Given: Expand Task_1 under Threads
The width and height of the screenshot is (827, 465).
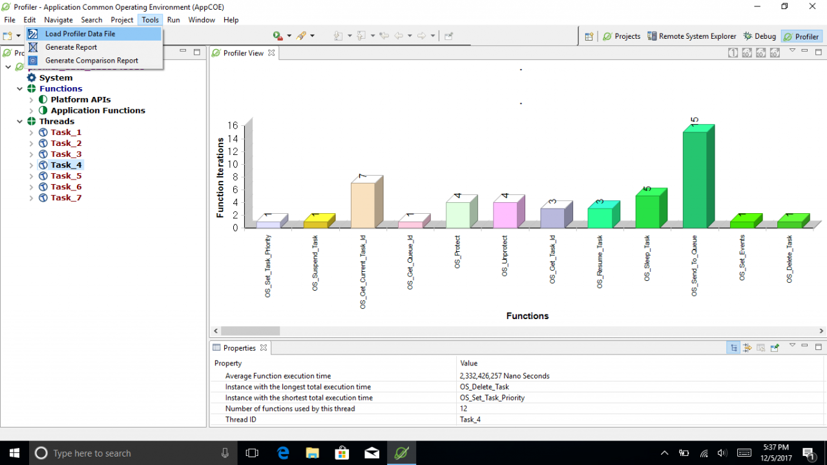Looking at the screenshot, I should (30, 132).
